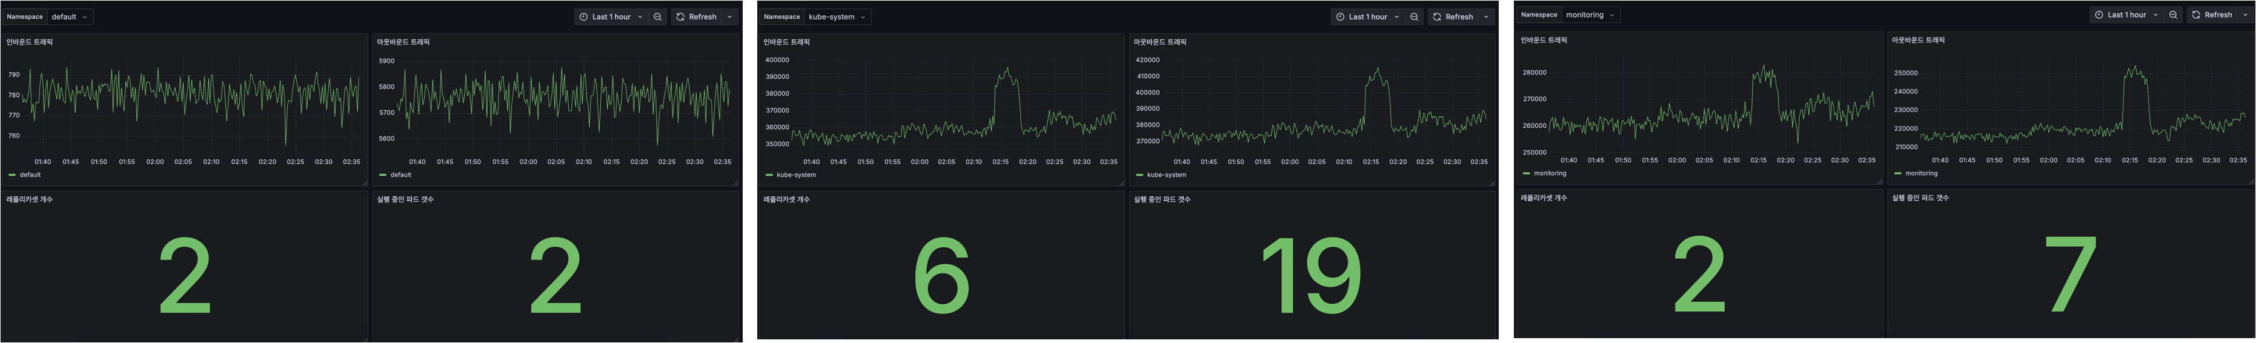The image size is (2256, 343).
Task: Open the Namespace dropdown showing default
Action: click(x=70, y=16)
